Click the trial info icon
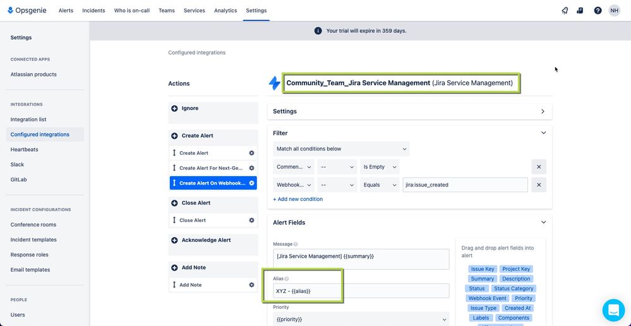This screenshot has height=326, width=631. [318, 30]
